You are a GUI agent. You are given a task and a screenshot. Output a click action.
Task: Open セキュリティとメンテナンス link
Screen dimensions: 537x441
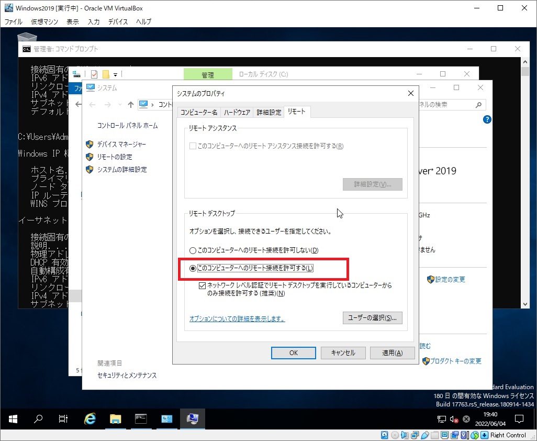[127, 375]
